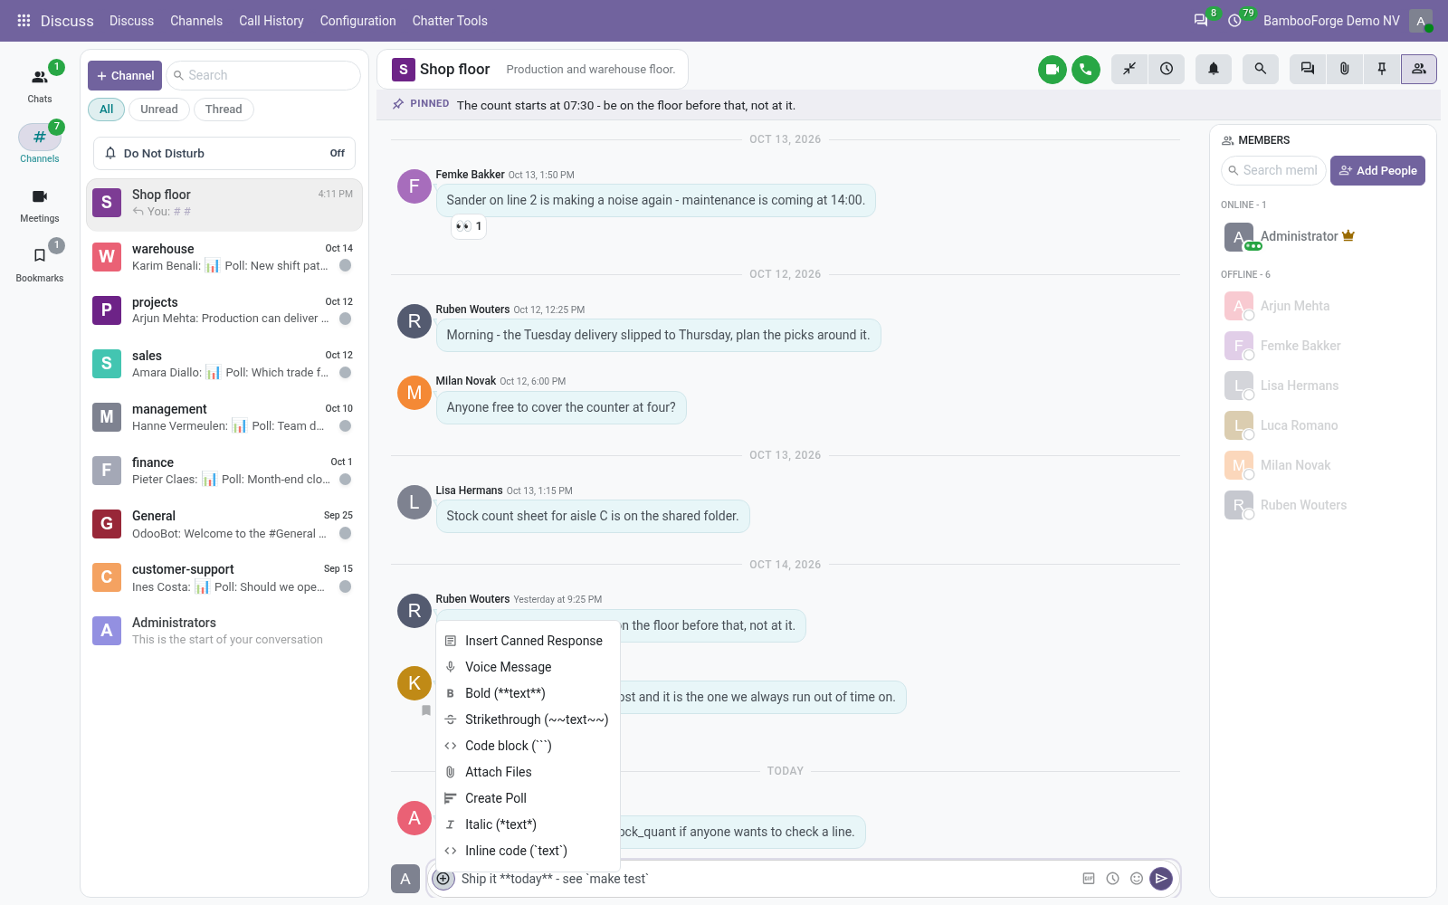The image size is (1448, 905).
Task: Open the activities clock in the top bar
Action: tap(1235, 20)
